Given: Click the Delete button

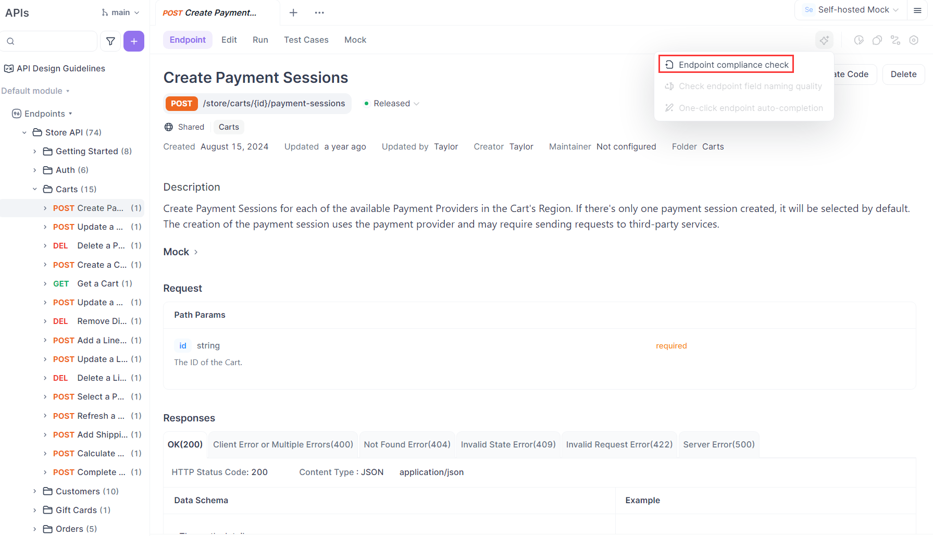Looking at the screenshot, I should click(903, 74).
